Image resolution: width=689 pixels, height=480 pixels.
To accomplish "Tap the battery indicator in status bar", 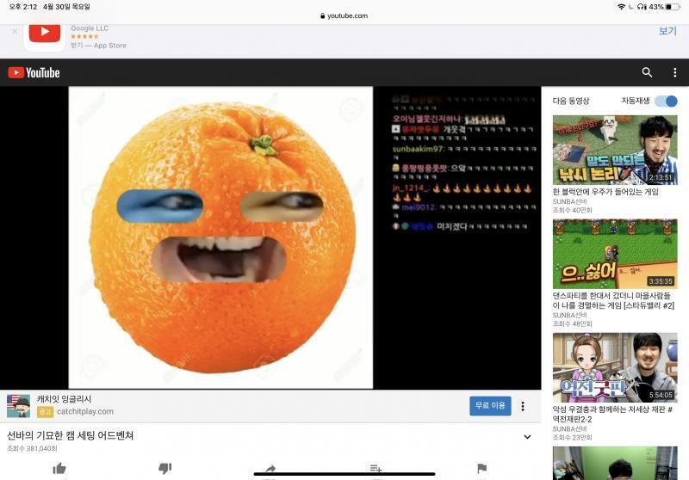I will [x=673, y=7].
